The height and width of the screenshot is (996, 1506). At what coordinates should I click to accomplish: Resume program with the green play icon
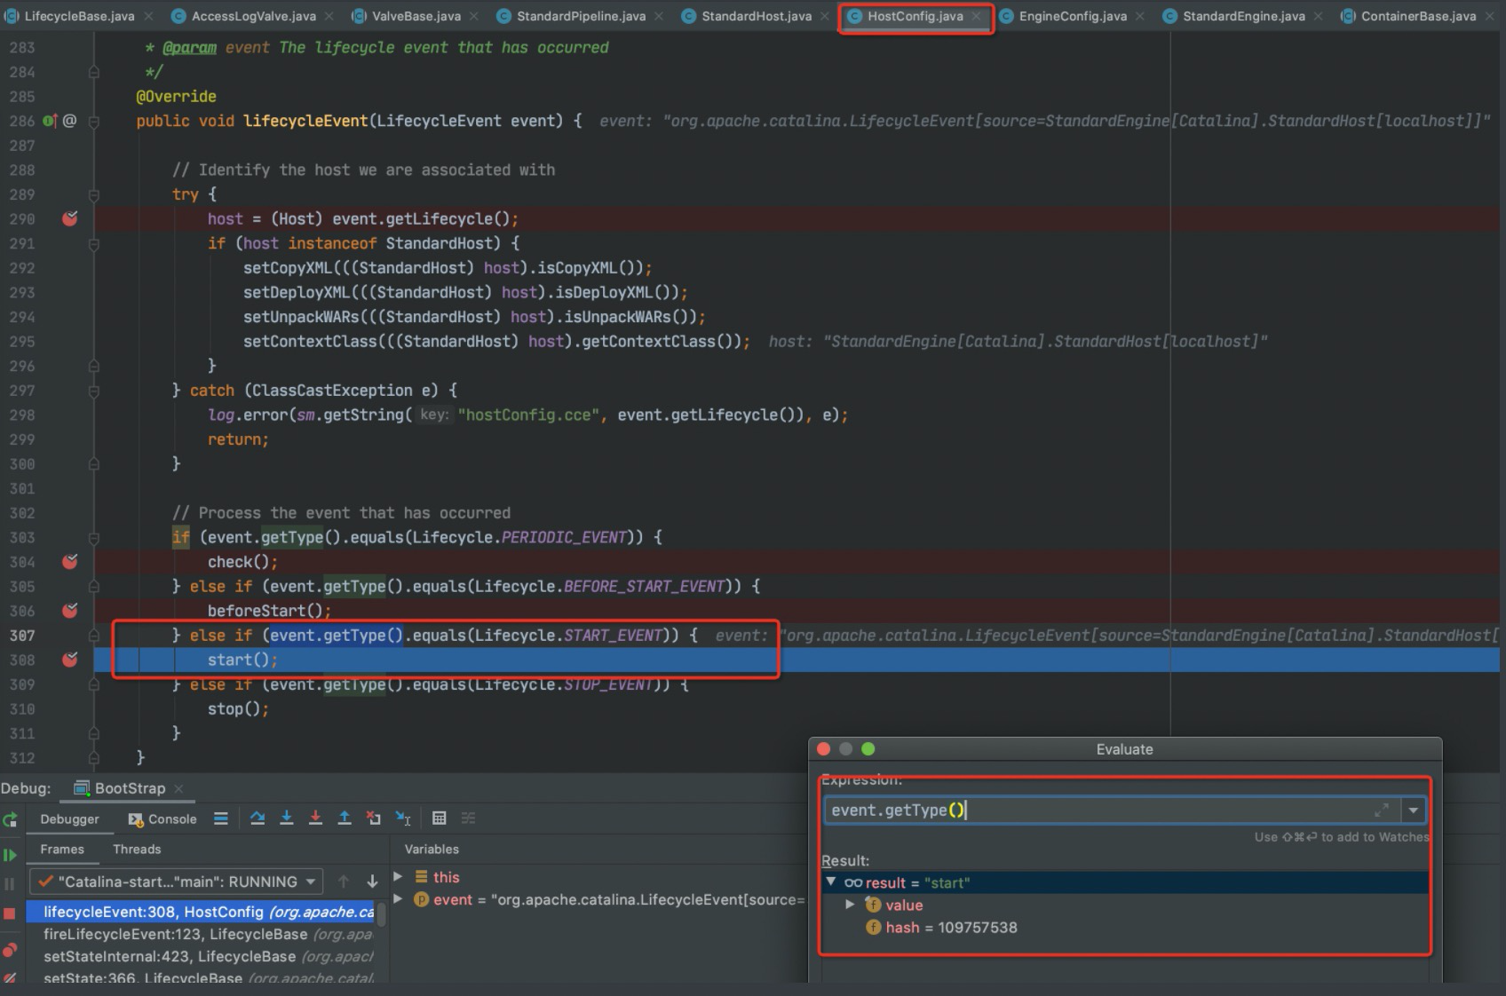(10, 855)
